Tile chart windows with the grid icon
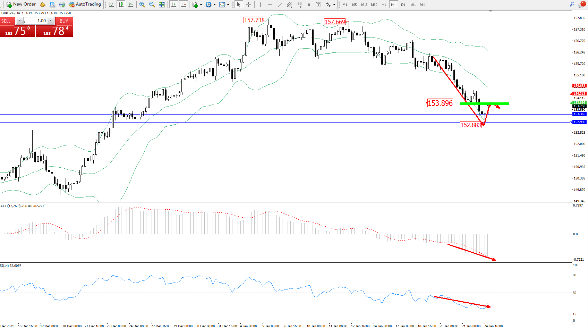Viewport: 588px width, 328px height. (162, 5)
